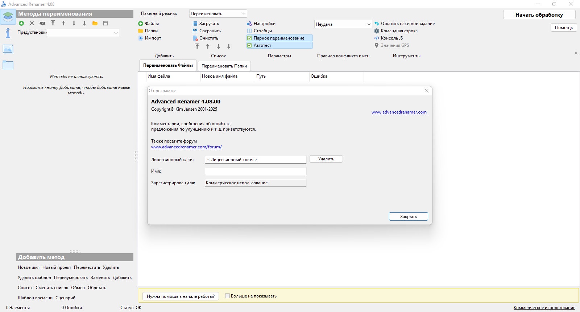Move method up in methods toolbar
The image size is (580, 312).
pyautogui.click(x=63, y=23)
